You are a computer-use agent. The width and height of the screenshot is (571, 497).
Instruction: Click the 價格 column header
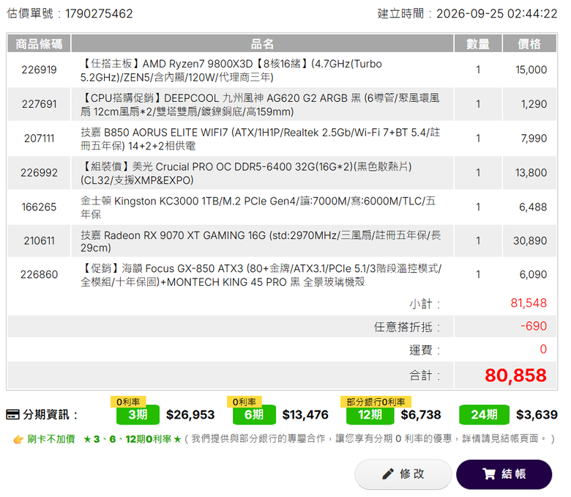pos(529,44)
